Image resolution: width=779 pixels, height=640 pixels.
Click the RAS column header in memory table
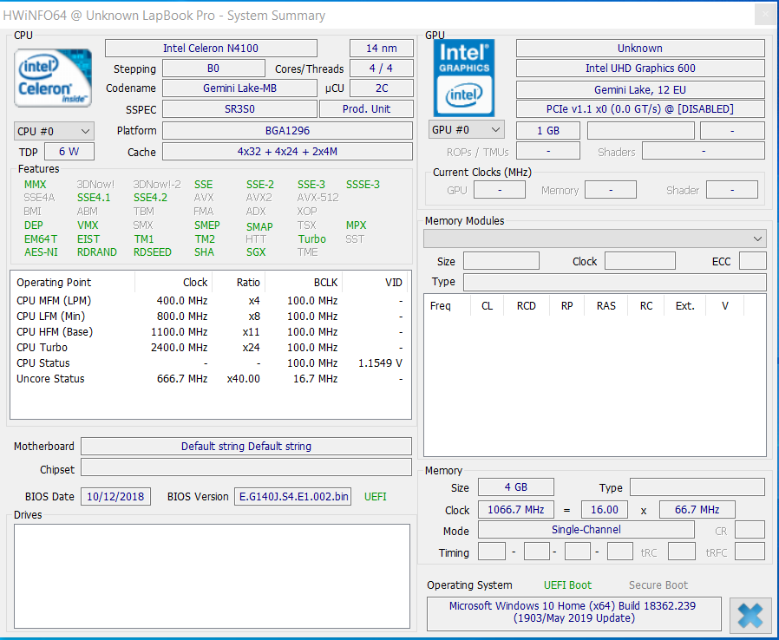click(606, 306)
